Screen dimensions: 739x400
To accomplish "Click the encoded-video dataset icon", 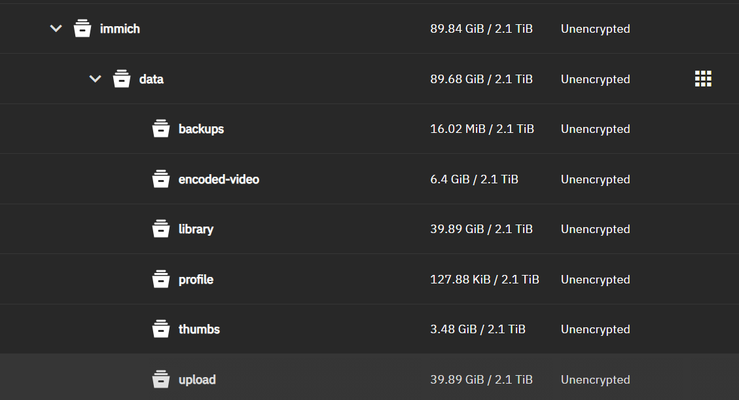I will [161, 179].
